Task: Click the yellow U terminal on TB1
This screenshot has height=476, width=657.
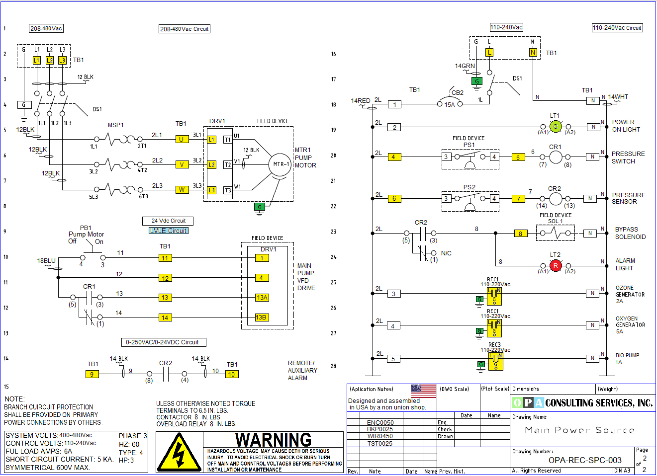Action: (x=182, y=139)
